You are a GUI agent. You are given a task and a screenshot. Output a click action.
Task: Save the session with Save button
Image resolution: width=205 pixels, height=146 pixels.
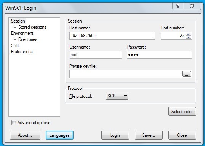point(149,135)
